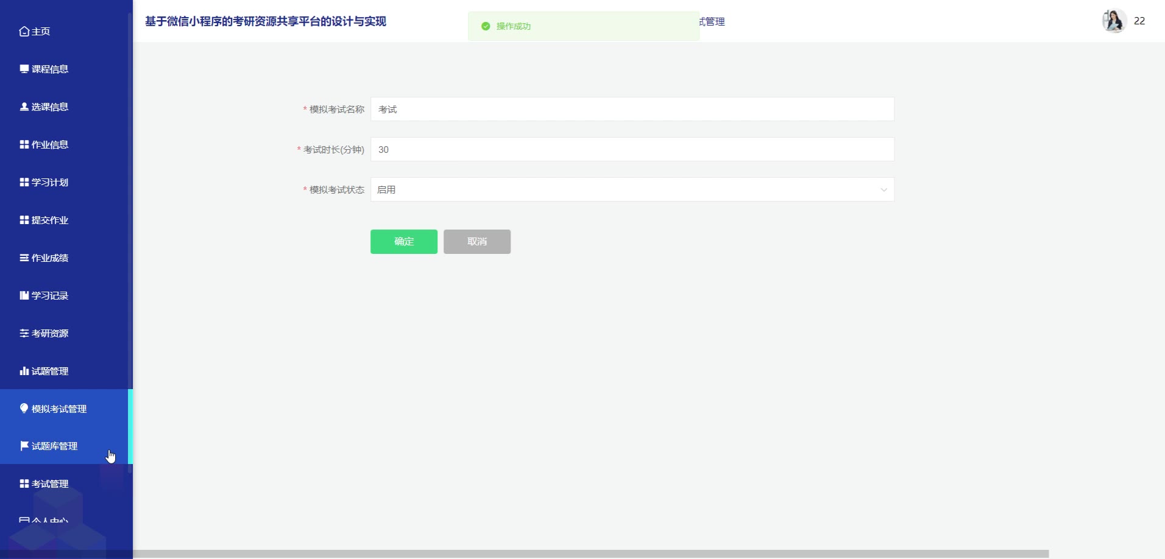Click the book icon beside 学习记录

pyautogui.click(x=24, y=295)
